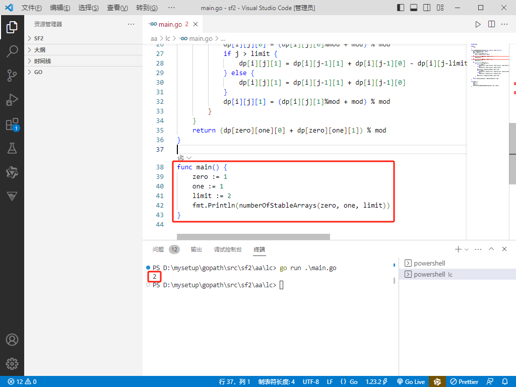Expand the 大纲 outline section
516x387 pixels.
coord(83,50)
